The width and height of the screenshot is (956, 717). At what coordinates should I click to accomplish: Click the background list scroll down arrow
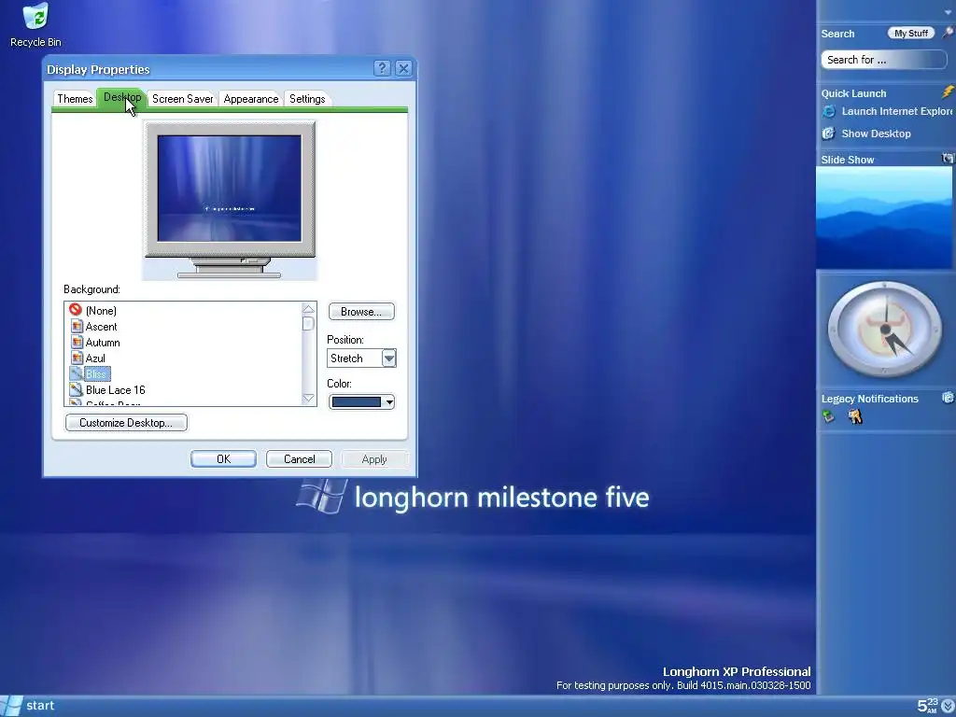308,398
